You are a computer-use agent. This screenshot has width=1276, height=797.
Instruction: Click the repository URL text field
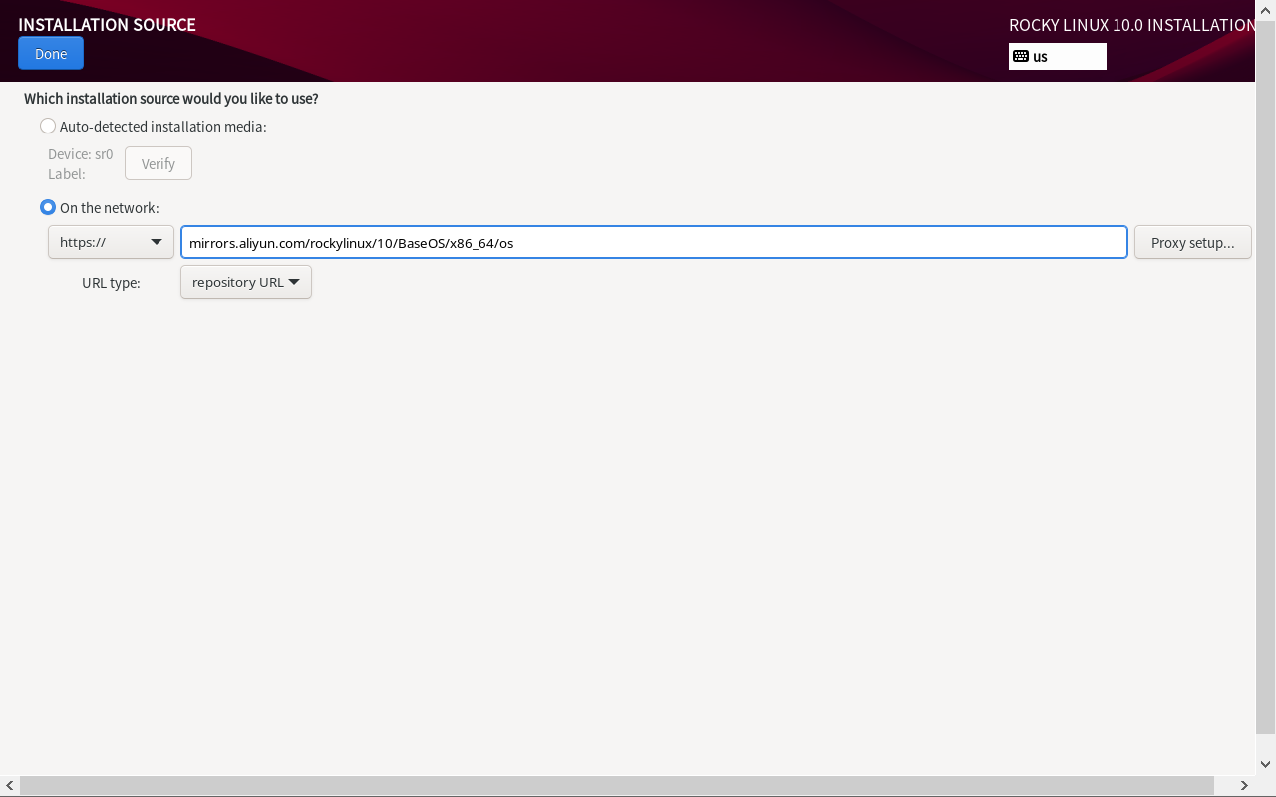pyautogui.click(x=654, y=242)
